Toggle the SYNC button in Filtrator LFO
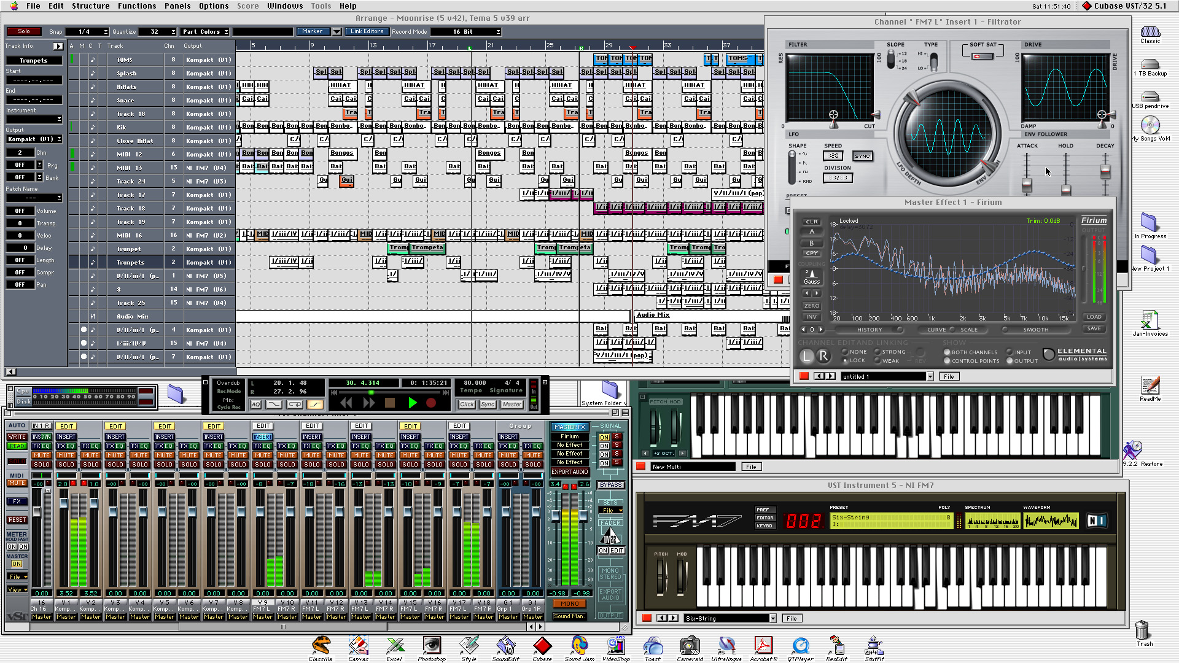The height and width of the screenshot is (663, 1179). (x=862, y=156)
